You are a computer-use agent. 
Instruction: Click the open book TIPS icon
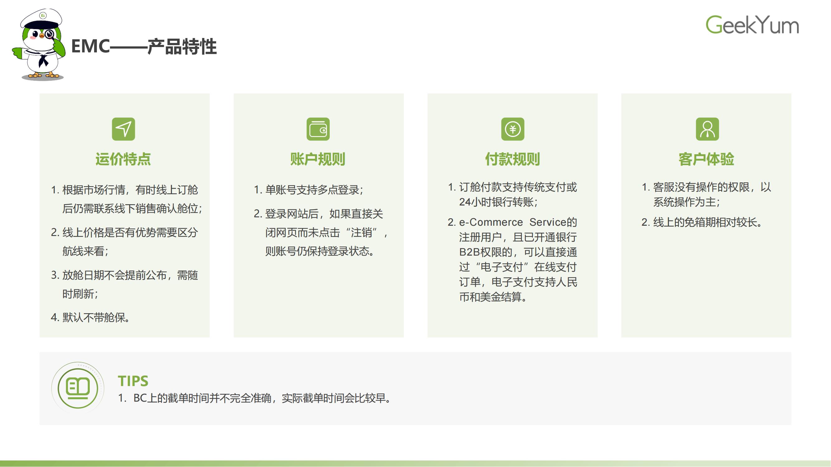coord(78,388)
